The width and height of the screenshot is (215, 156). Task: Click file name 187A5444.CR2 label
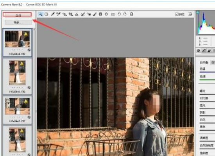(17, 54)
